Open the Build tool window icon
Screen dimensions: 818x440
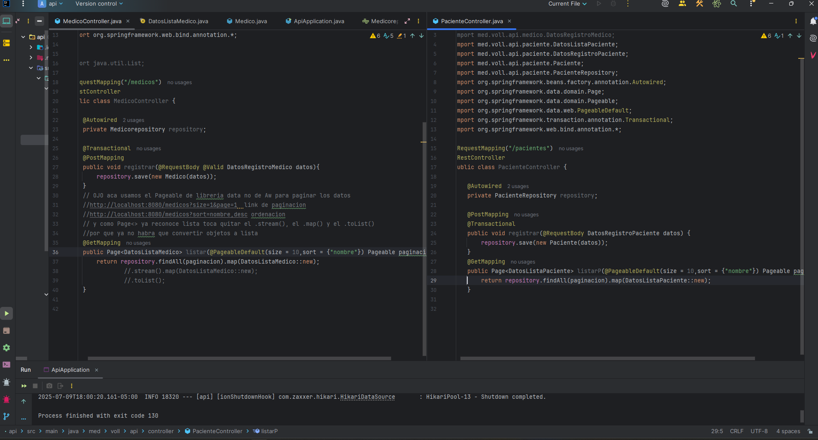coord(6,331)
